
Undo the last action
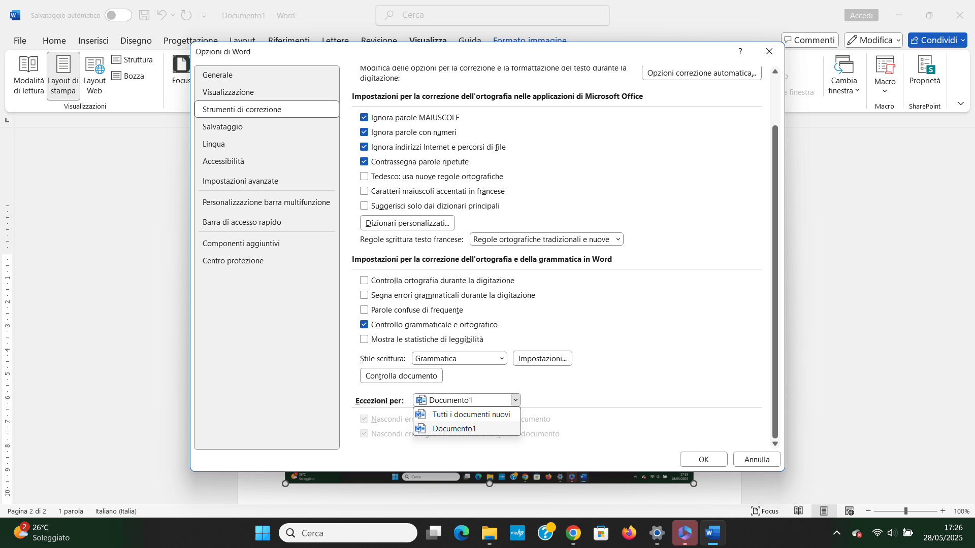pos(161,15)
